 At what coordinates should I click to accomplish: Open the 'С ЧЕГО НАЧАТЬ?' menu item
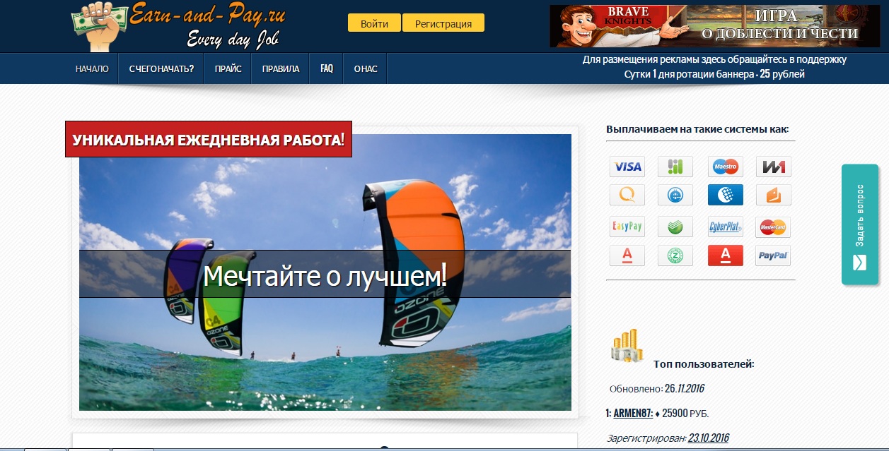coord(161,69)
